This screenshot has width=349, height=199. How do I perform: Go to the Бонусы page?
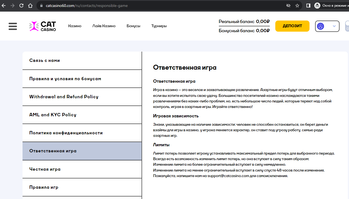tap(133, 26)
